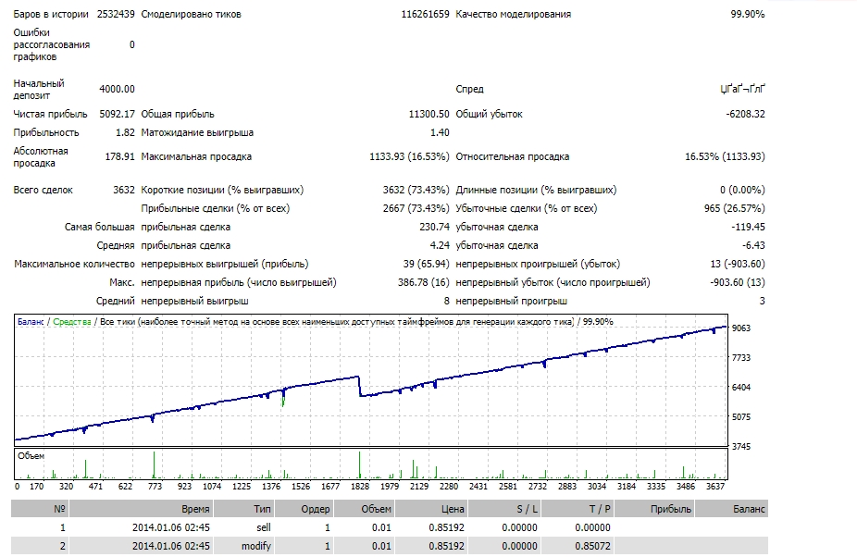Viewport: 857px width, 557px height.
Task: Click the Спред label
Action: click(x=469, y=89)
